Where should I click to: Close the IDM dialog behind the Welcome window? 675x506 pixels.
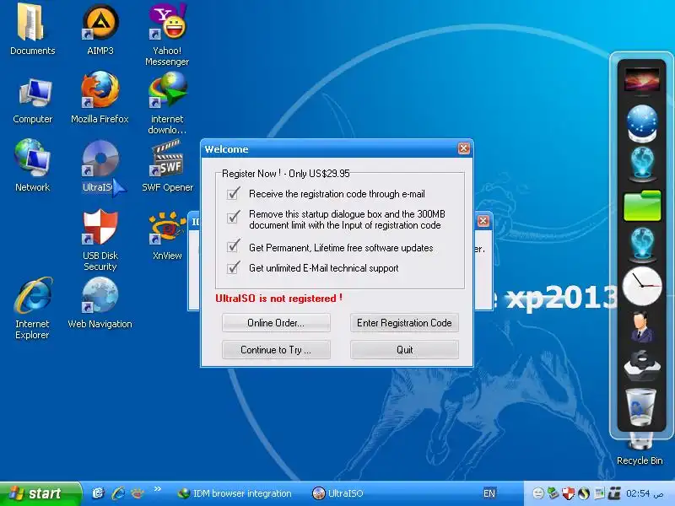pyautogui.click(x=483, y=221)
